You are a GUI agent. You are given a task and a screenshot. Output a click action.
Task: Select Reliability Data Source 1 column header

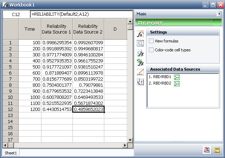click(57, 29)
